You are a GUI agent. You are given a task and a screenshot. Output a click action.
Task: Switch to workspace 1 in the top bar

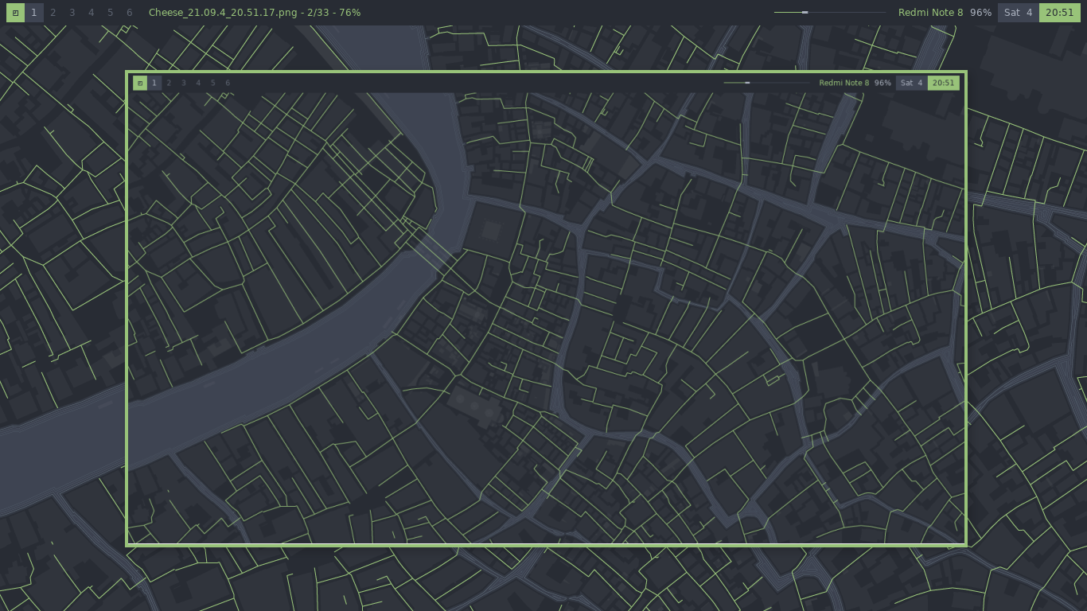click(34, 13)
